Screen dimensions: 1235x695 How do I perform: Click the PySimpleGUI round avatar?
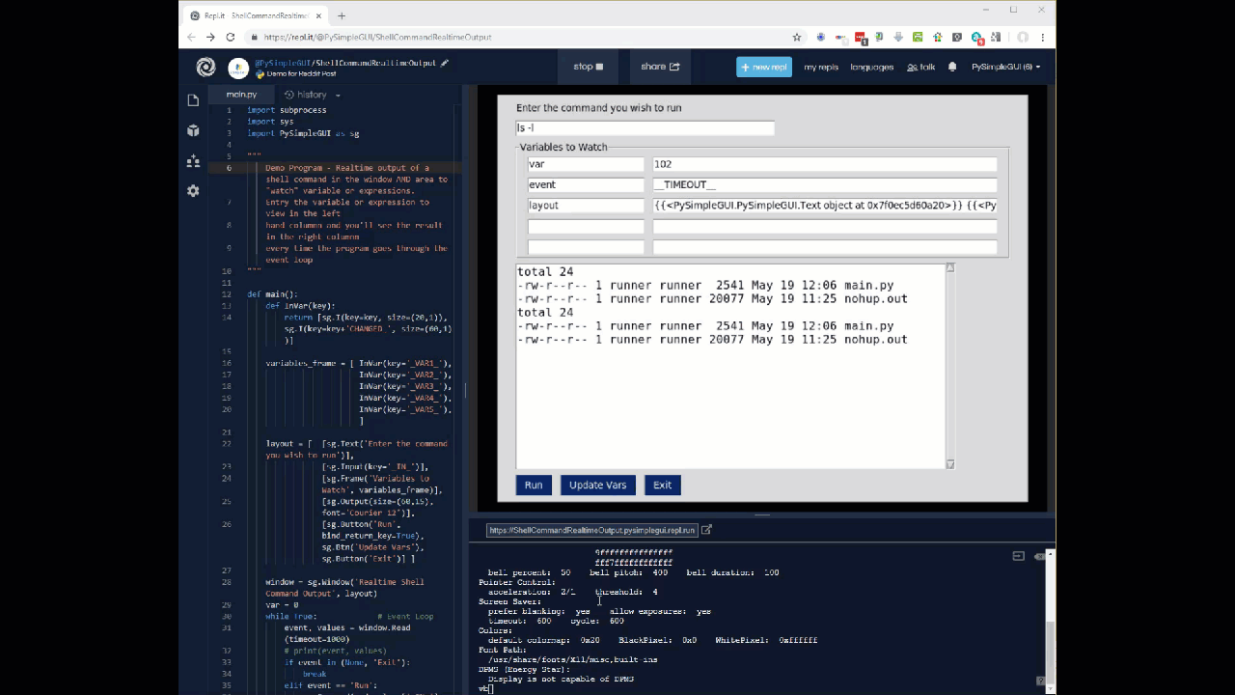pyautogui.click(x=237, y=68)
